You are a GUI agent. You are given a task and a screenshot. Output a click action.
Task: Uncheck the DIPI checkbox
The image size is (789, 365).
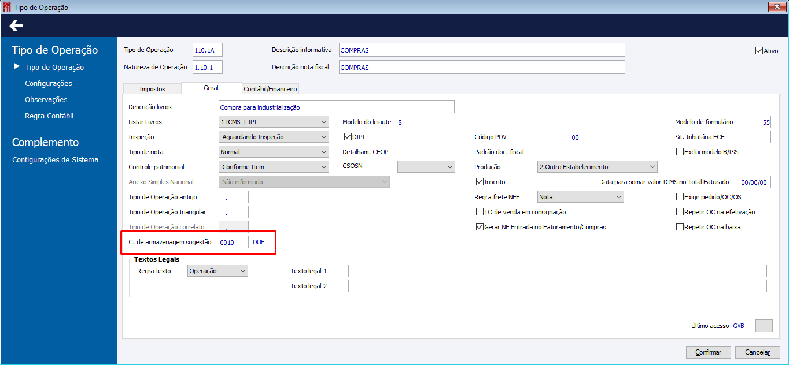[348, 137]
